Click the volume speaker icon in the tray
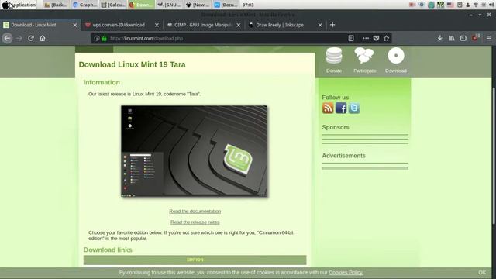 492,5
